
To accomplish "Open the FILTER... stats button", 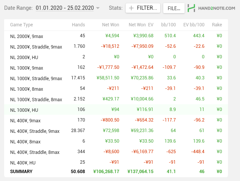I will [143, 8].
